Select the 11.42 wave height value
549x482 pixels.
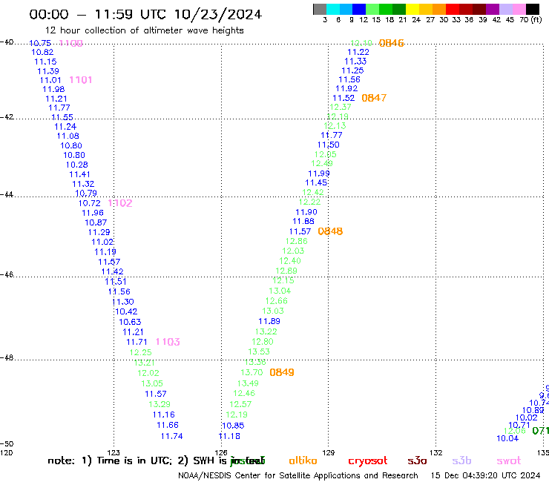click(x=112, y=271)
